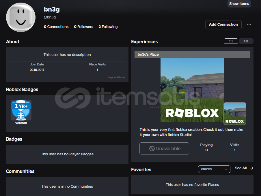Open the Favorites Places dropdown
Viewport: 261px width, 196px height.
point(214,169)
